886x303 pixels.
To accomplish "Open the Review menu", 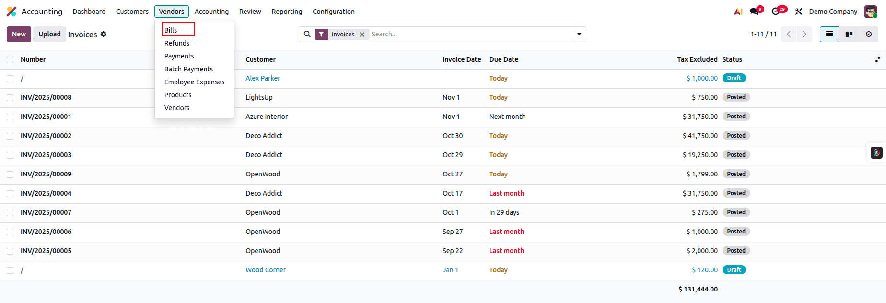I will coord(250,12).
